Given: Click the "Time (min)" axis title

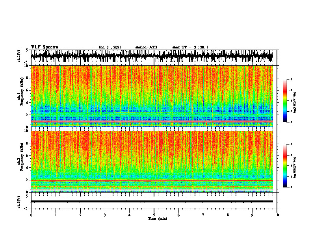Looking at the screenshot, I should pyautogui.click(x=158, y=219).
